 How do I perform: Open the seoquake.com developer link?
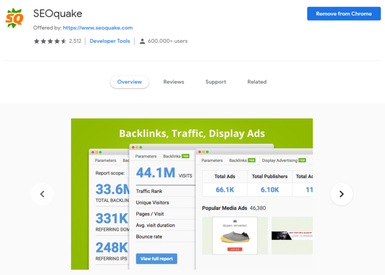tap(98, 27)
